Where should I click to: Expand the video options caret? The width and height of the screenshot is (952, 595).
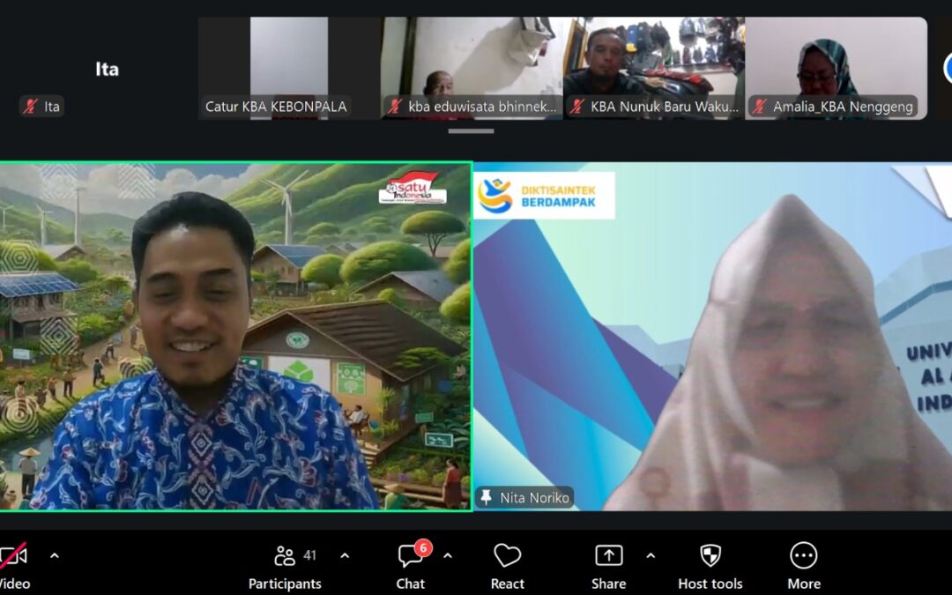coord(55,556)
